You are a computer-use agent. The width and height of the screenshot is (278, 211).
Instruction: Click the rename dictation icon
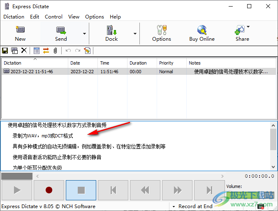[14, 51]
